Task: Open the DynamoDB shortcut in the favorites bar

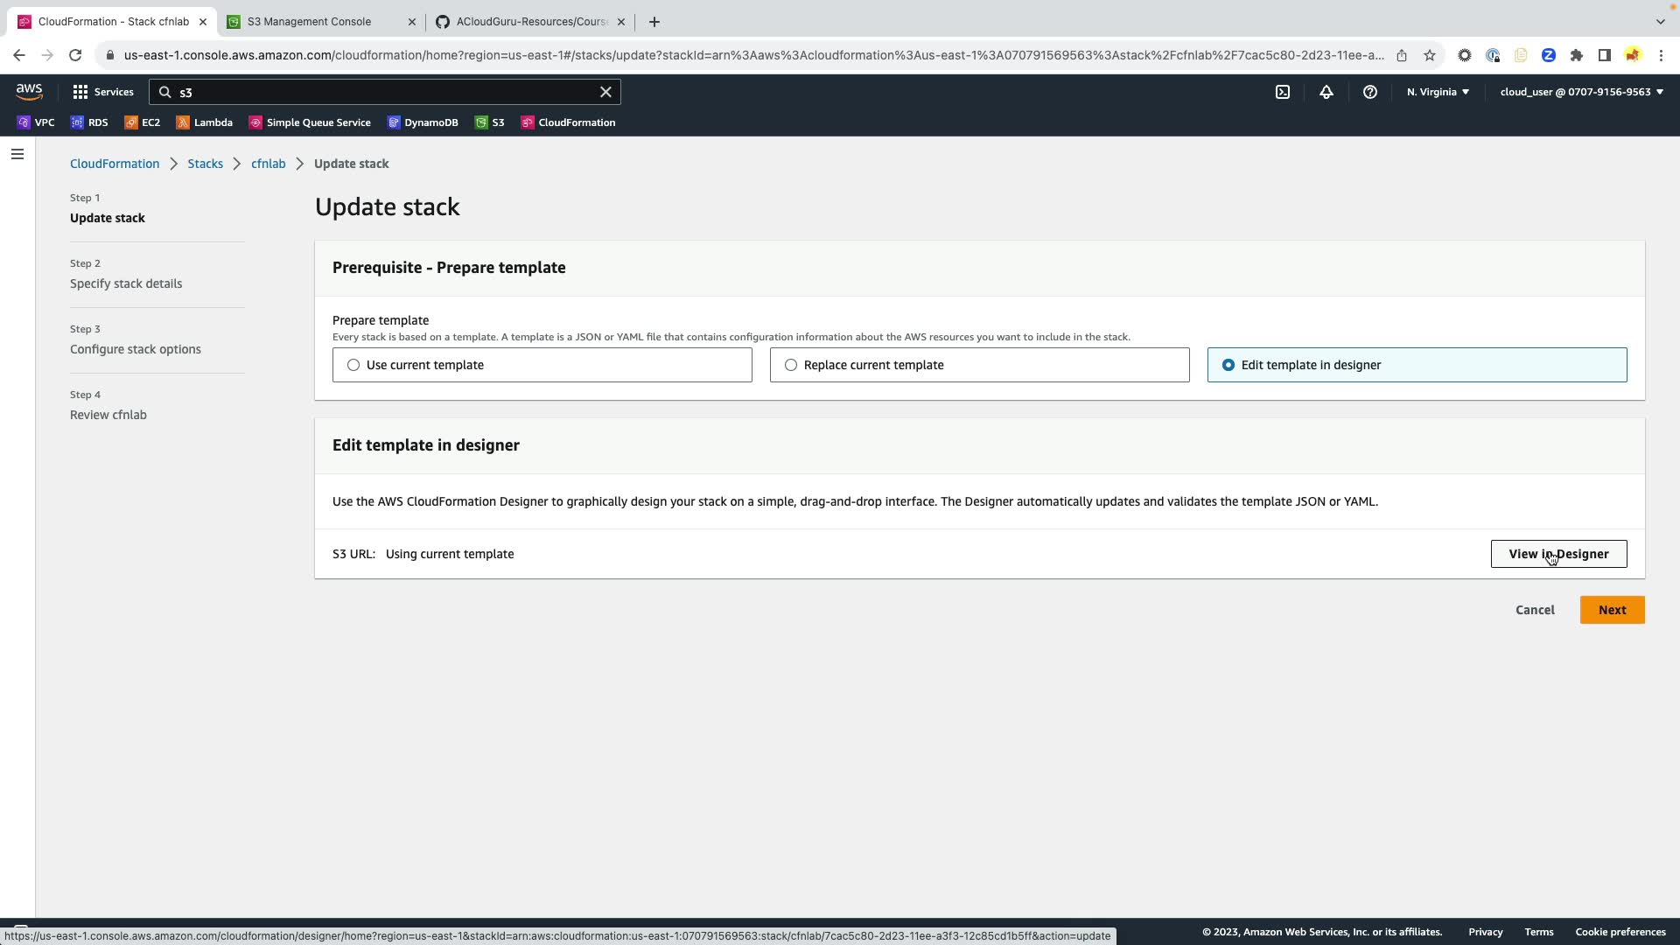Action: 423,122
